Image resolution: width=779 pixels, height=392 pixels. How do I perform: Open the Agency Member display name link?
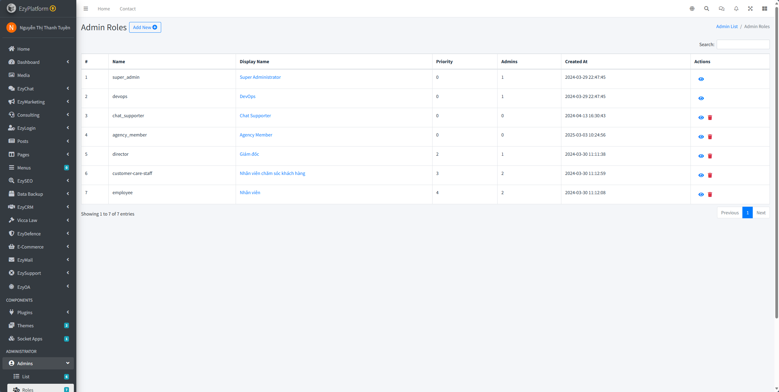point(256,135)
